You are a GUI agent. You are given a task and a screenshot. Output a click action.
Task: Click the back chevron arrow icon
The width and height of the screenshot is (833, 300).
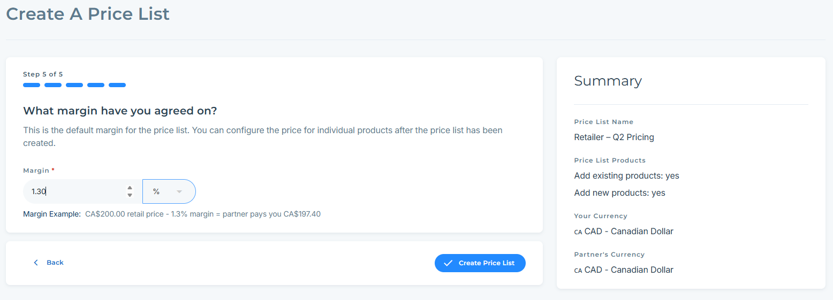tap(36, 263)
